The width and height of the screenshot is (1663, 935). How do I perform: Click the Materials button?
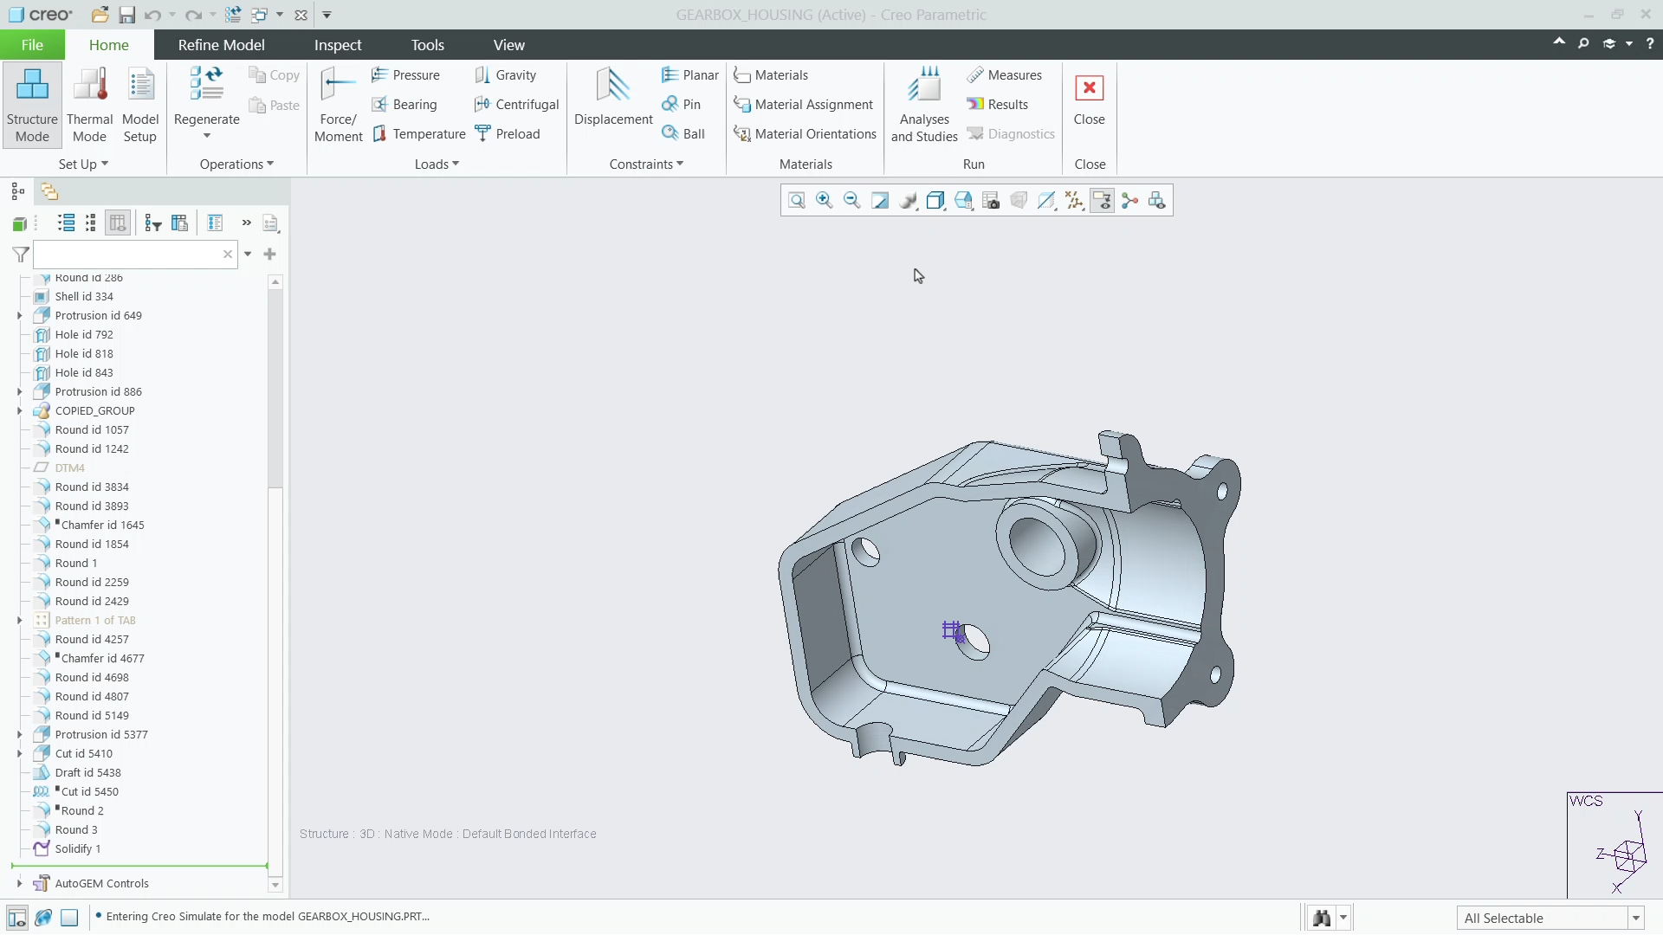(771, 75)
